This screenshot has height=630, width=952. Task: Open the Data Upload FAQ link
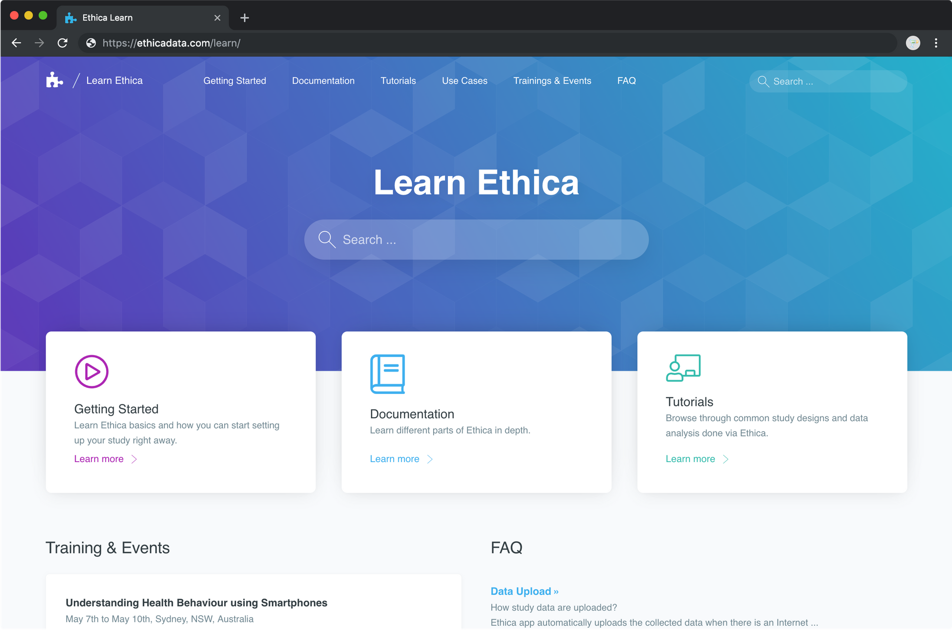525,591
